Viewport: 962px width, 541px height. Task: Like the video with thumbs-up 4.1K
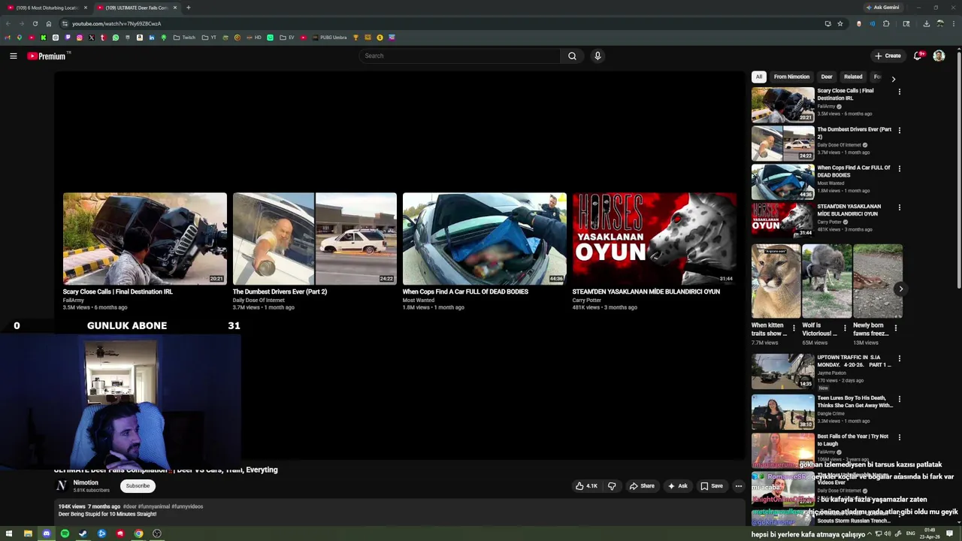[x=587, y=486]
